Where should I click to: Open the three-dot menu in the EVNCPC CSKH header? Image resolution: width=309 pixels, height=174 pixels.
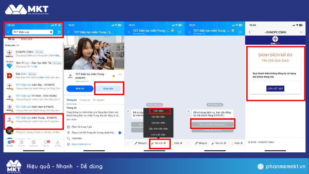click(x=301, y=32)
